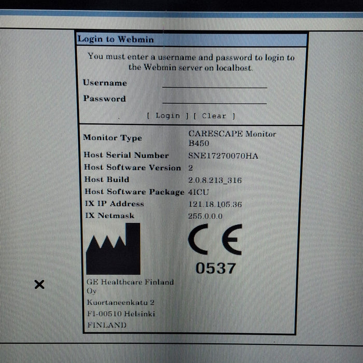Viewport: 363px width, 363px height.
Task: Click the CE 0537 conformity mark
Action: 215,249
